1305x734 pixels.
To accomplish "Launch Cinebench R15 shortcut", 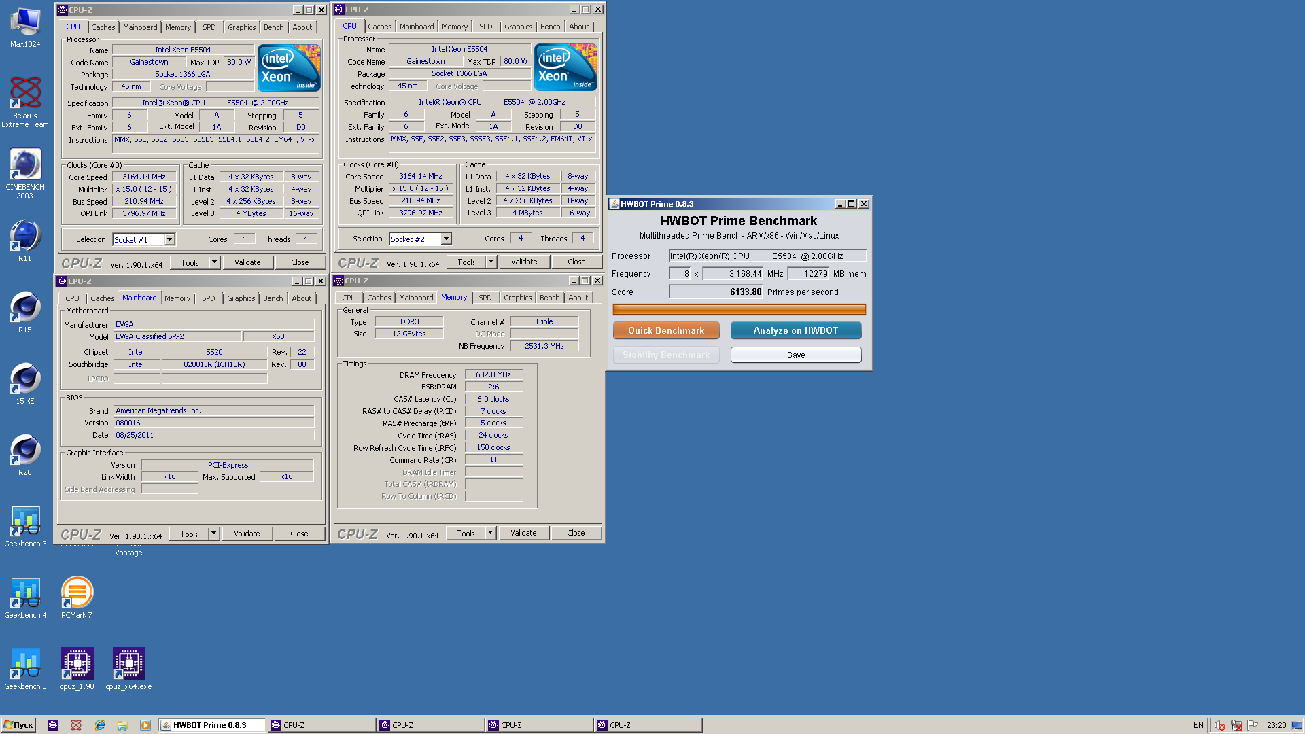I will (x=25, y=313).
